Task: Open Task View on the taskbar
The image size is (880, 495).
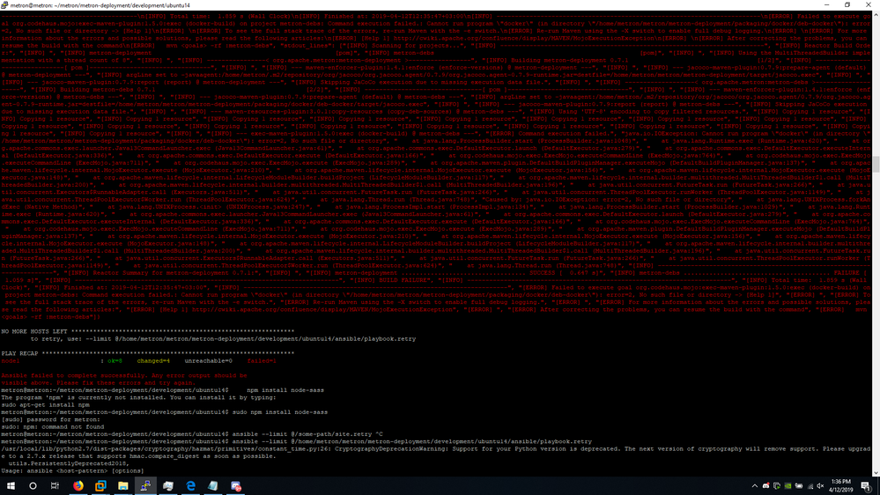Action: pos(55,486)
